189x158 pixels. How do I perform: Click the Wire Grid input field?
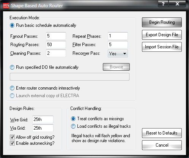click(43, 119)
